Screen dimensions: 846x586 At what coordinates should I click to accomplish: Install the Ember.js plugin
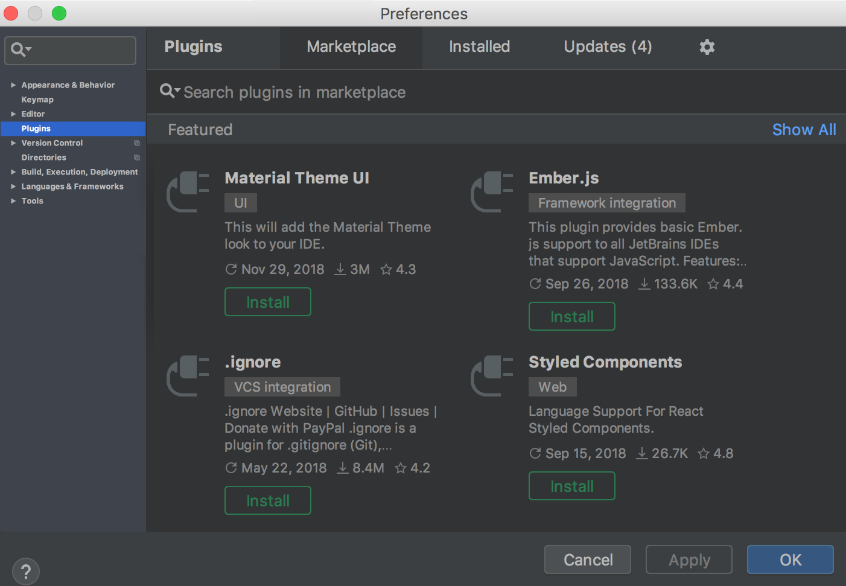coord(572,316)
